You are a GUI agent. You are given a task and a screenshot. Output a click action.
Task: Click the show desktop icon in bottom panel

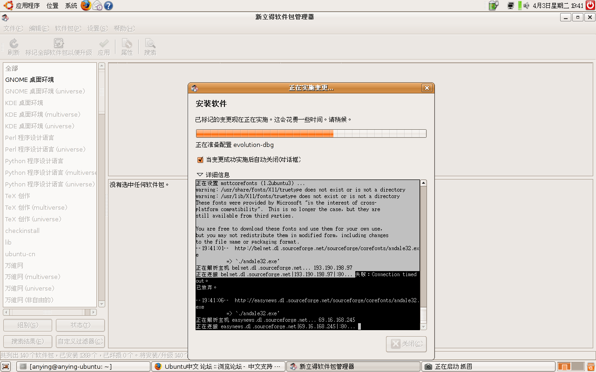pyautogui.click(x=6, y=366)
